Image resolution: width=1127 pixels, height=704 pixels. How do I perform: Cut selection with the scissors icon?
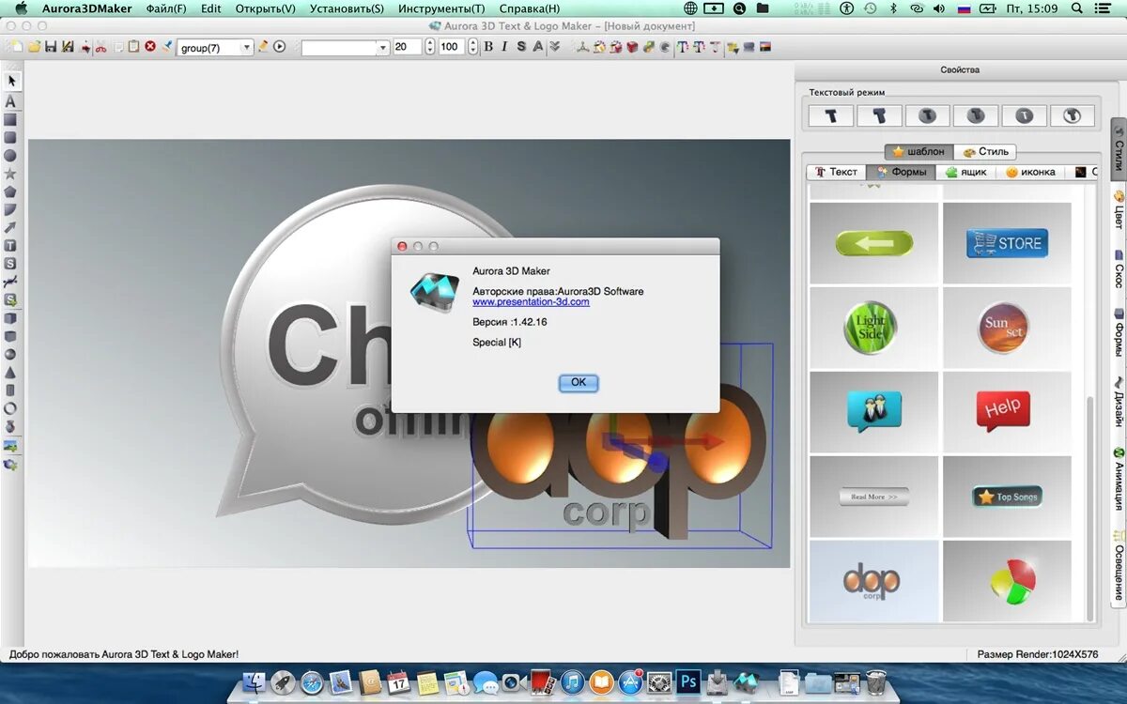[x=100, y=47]
